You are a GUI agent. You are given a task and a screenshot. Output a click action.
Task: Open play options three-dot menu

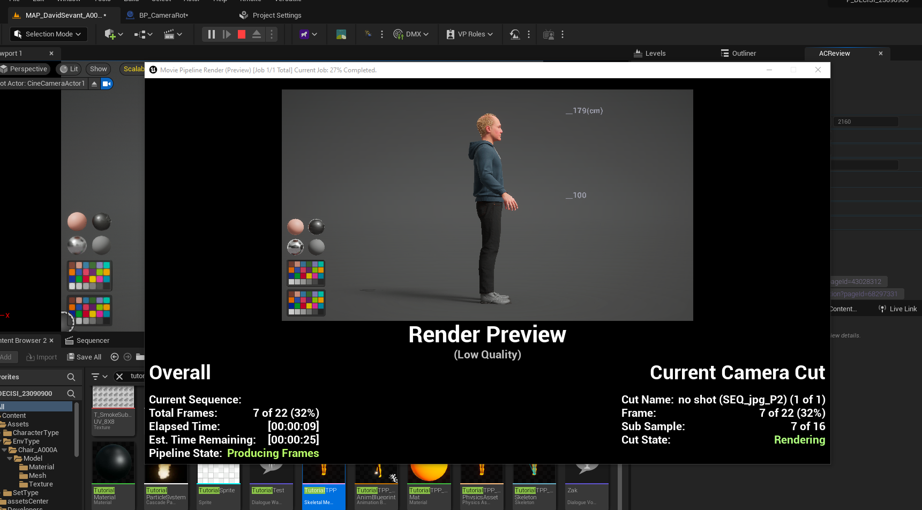(272, 34)
